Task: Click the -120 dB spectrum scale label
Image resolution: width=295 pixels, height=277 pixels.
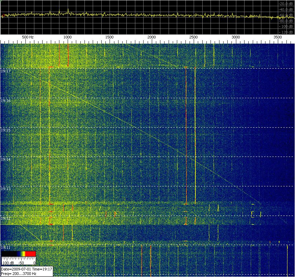Action: point(286,32)
